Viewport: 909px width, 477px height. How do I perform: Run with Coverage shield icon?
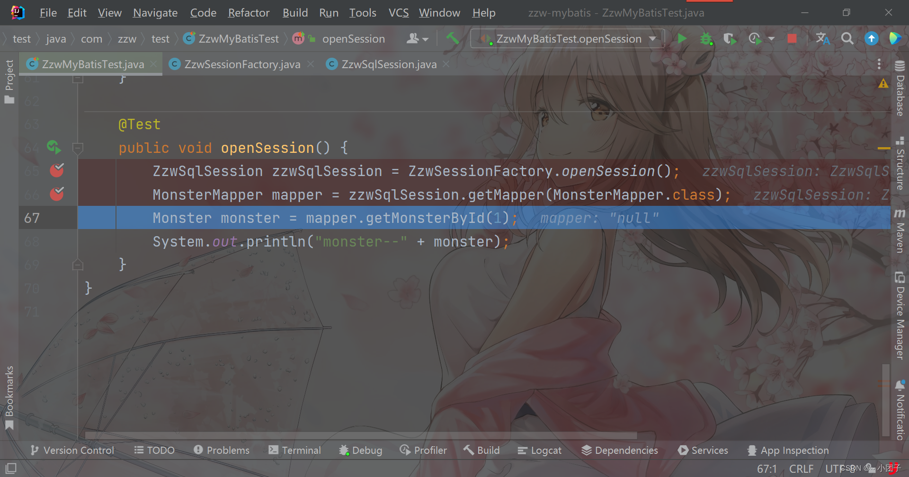730,38
